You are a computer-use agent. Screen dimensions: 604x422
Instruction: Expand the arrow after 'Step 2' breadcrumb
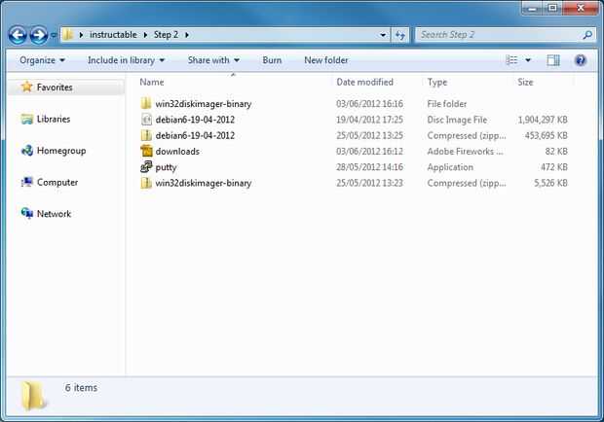click(x=187, y=35)
